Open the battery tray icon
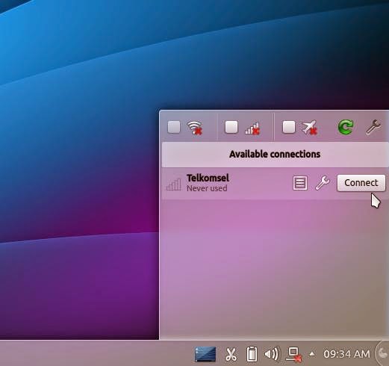This screenshot has width=389, height=366. [252, 353]
